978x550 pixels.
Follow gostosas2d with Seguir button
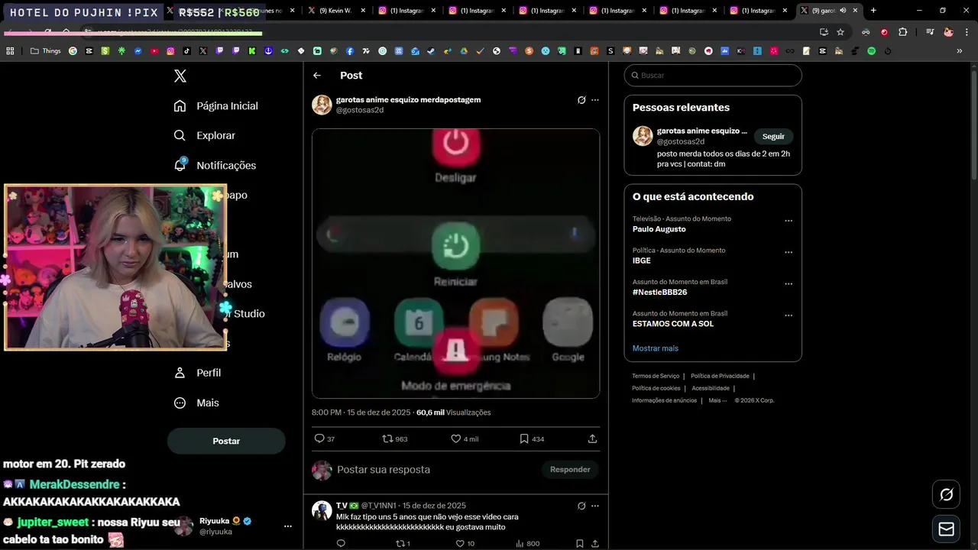click(x=773, y=136)
